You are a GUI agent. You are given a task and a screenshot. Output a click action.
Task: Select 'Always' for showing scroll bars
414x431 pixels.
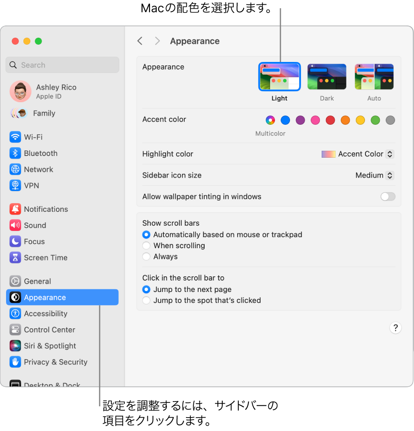[x=146, y=256]
